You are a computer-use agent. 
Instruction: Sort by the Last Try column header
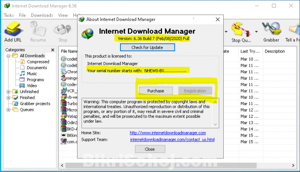tap(250, 51)
